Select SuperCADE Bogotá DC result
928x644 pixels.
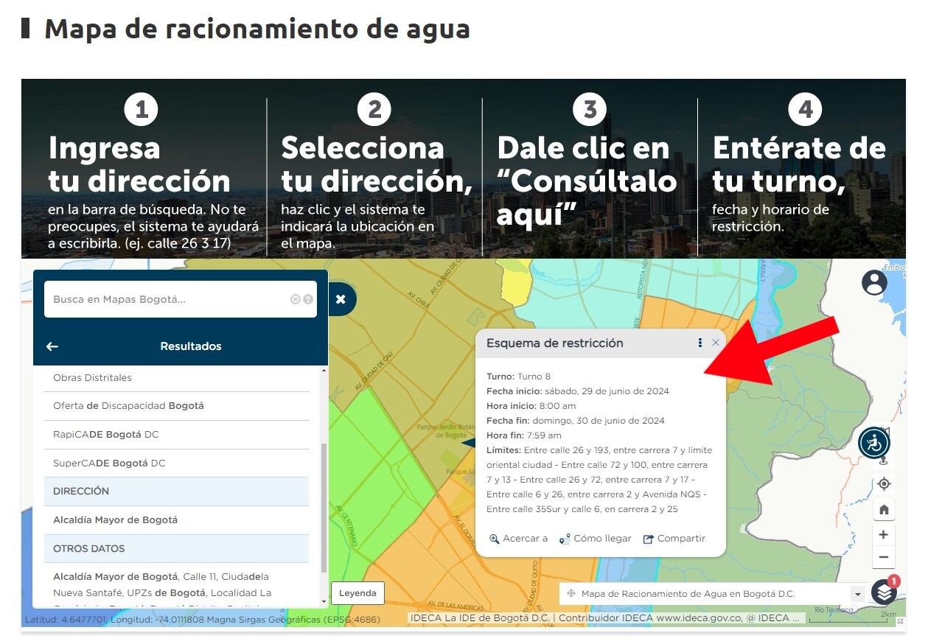[109, 463]
